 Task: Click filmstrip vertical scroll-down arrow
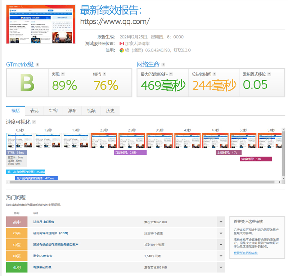[x=283, y=178]
